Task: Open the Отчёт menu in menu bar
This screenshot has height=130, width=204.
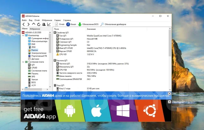Action: [37, 20]
